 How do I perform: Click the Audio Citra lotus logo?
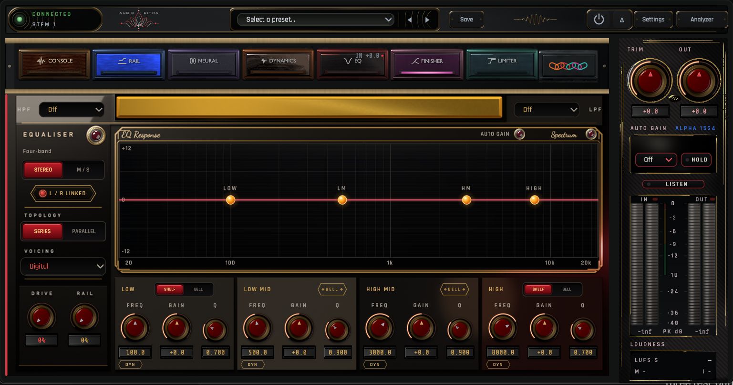click(138, 21)
